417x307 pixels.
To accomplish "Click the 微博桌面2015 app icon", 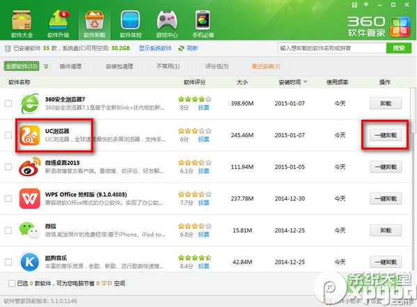I will pos(30,167).
